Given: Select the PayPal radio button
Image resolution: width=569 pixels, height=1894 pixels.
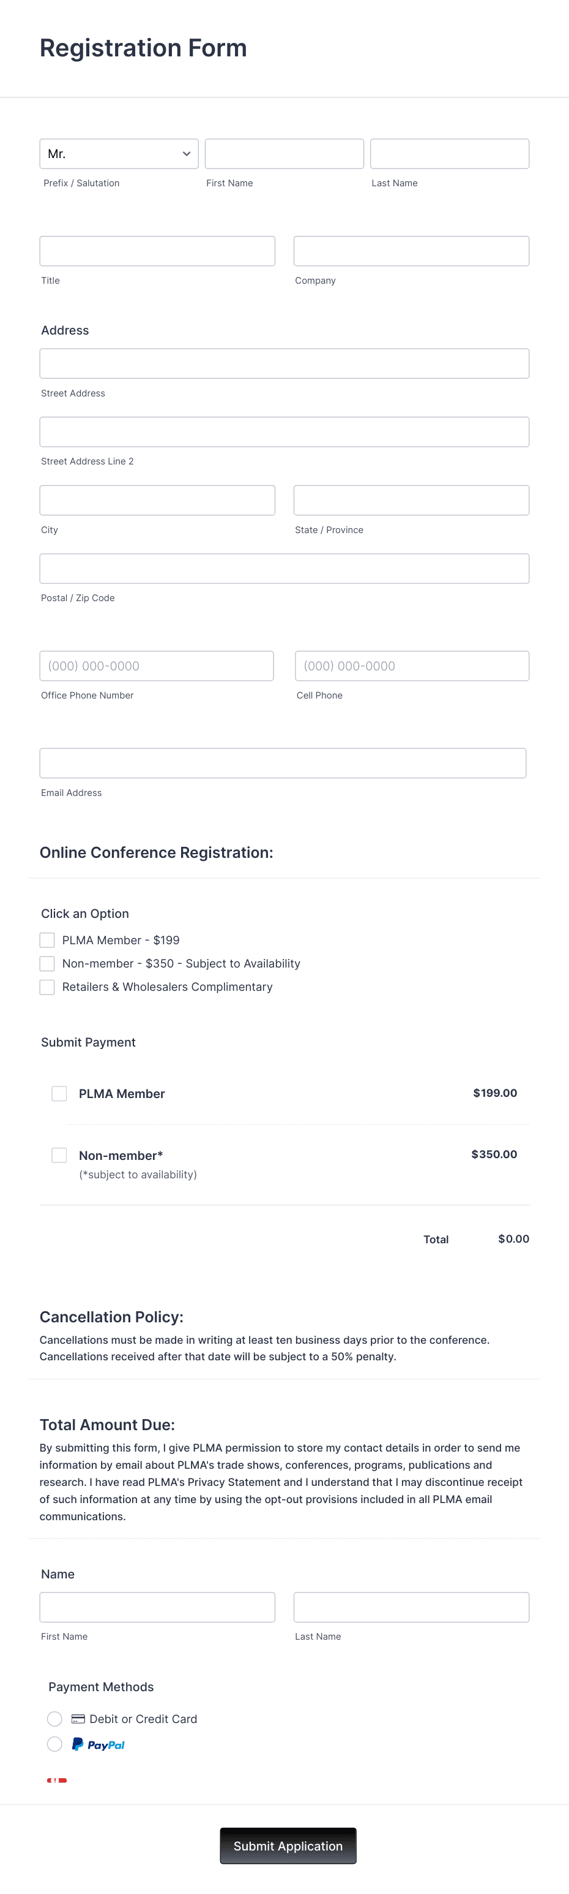Looking at the screenshot, I should (54, 1743).
